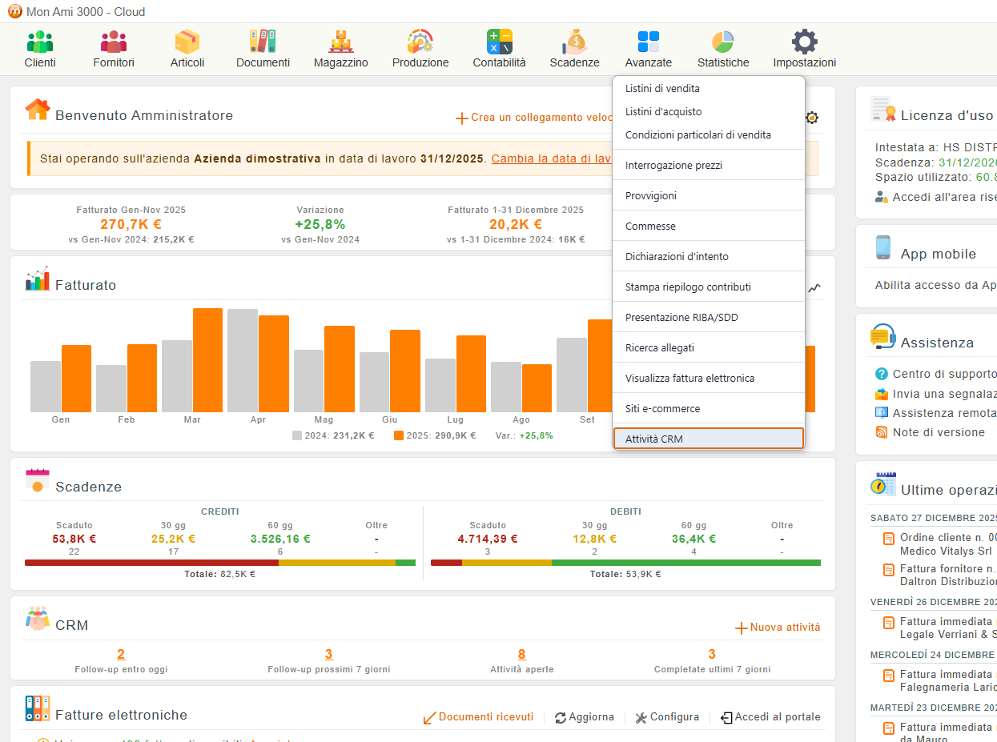Open Commesse from Avanzate menu

[709, 227]
